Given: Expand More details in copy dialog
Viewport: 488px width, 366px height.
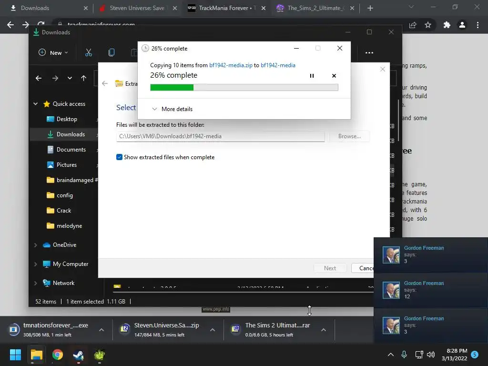Looking at the screenshot, I should tap(172, 109).
